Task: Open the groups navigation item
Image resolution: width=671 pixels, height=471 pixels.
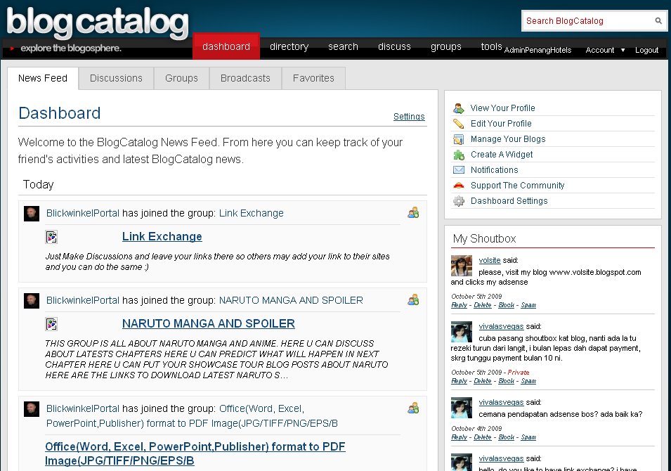Action: [446, 46]
